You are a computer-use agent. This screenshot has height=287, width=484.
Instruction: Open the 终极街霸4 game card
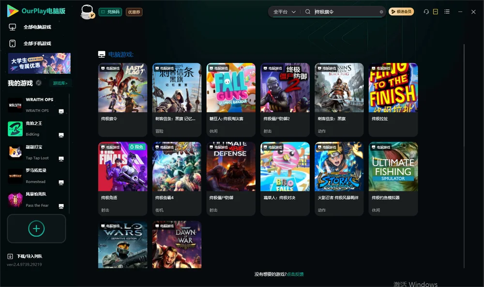[177, 178]
